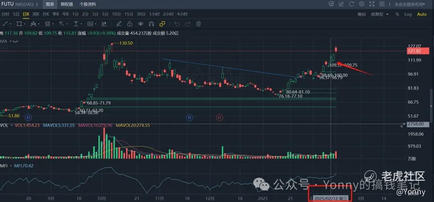Select the 1小时 timeframe
This screenshot has height=202, width=434.
pyautogui.click(x=154, y=14)
